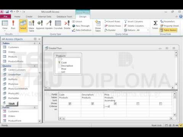Toggle Show checkbox under Price column
Screen dimensions: 183x137
(115, 104)
